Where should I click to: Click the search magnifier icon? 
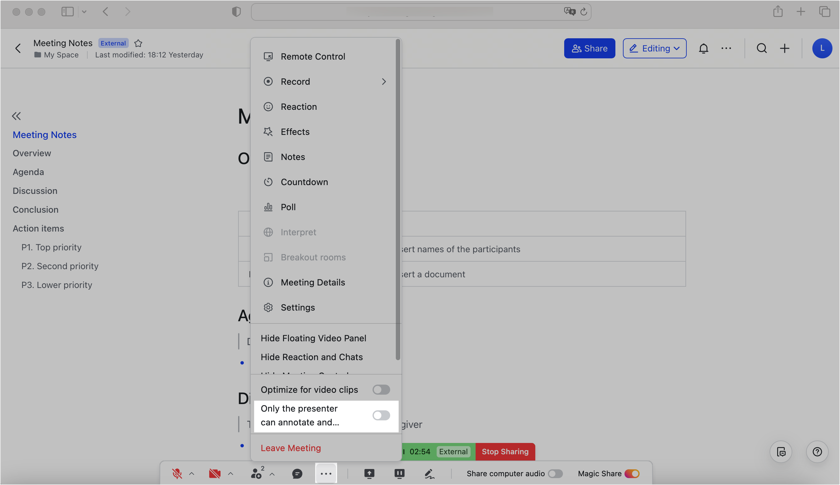[x=762, y=49]
